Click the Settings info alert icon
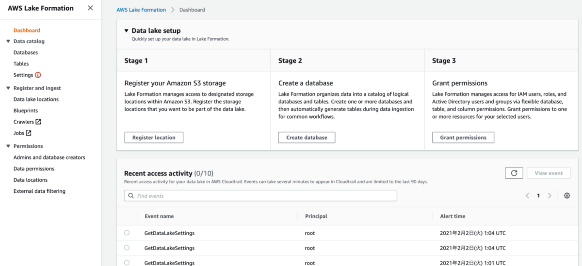The image size is (582, 266). pos(38,75)
